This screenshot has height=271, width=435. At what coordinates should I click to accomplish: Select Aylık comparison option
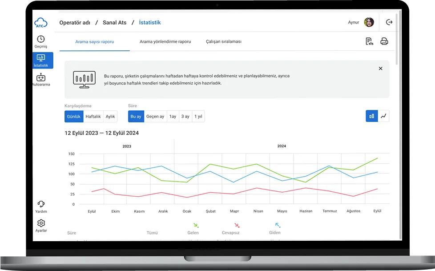(110, 116)
